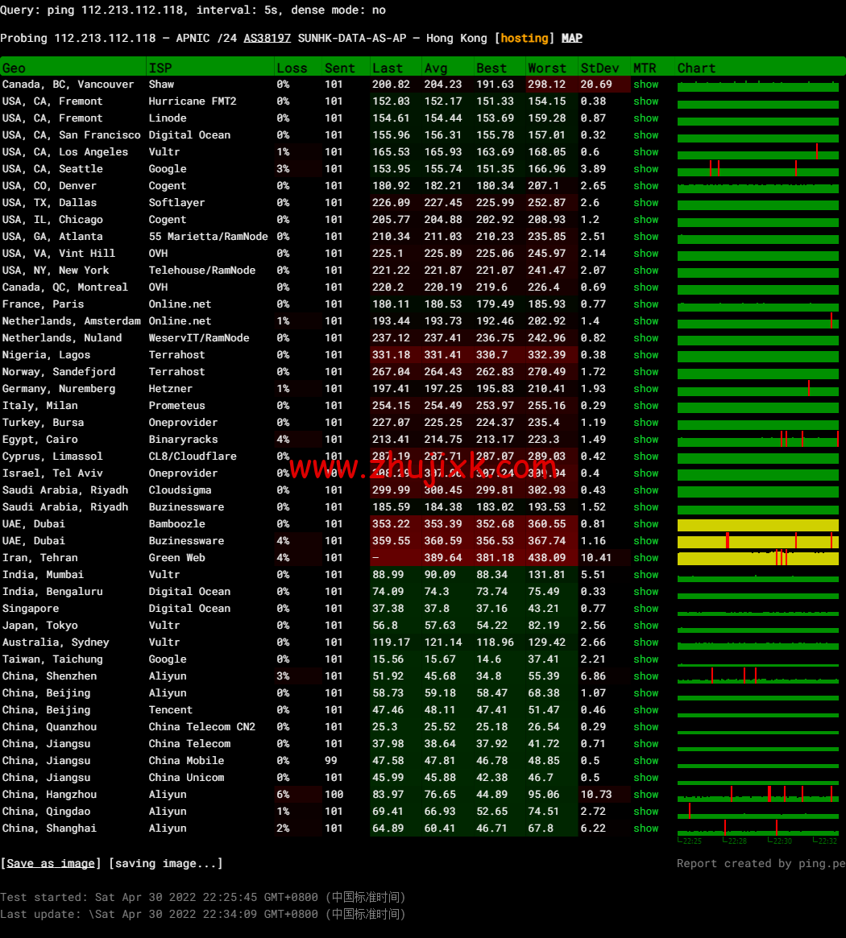Open the AS38197 link
Viewport: 846px width, 938px height.
tap(267, 38)
